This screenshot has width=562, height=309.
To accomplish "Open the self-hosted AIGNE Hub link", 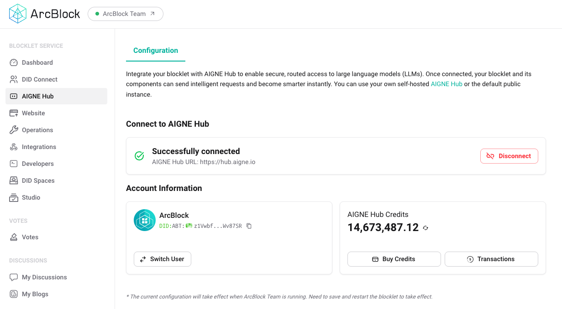I will pos(446,84).
